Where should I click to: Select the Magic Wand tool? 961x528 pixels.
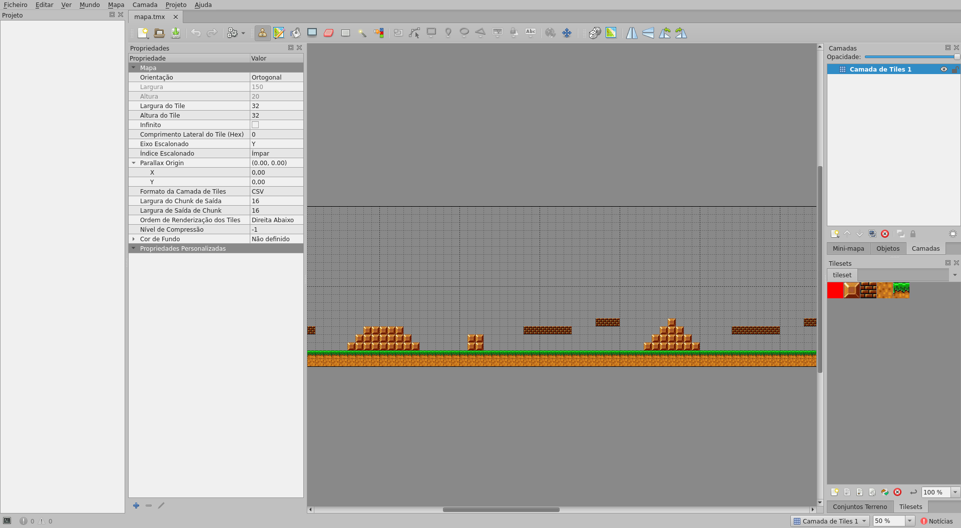pyautogui.click(x=362, y=33)
